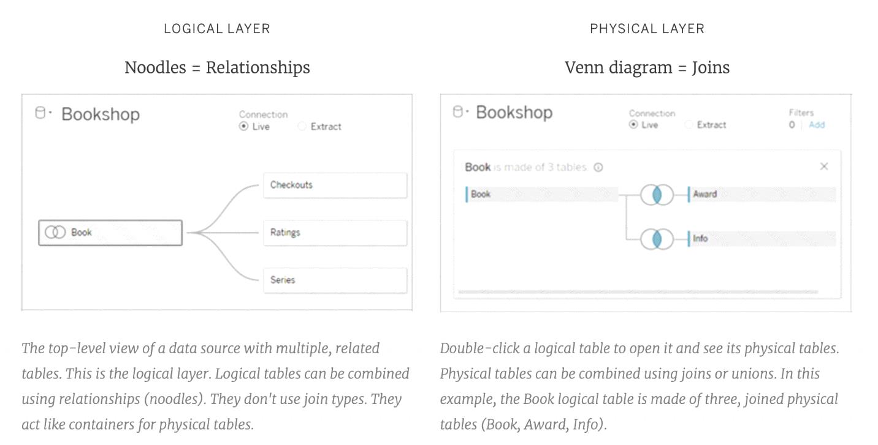Click the join icon between Book and Award
Viewport: 878px width, 445px height.
[x=657, y=195]
